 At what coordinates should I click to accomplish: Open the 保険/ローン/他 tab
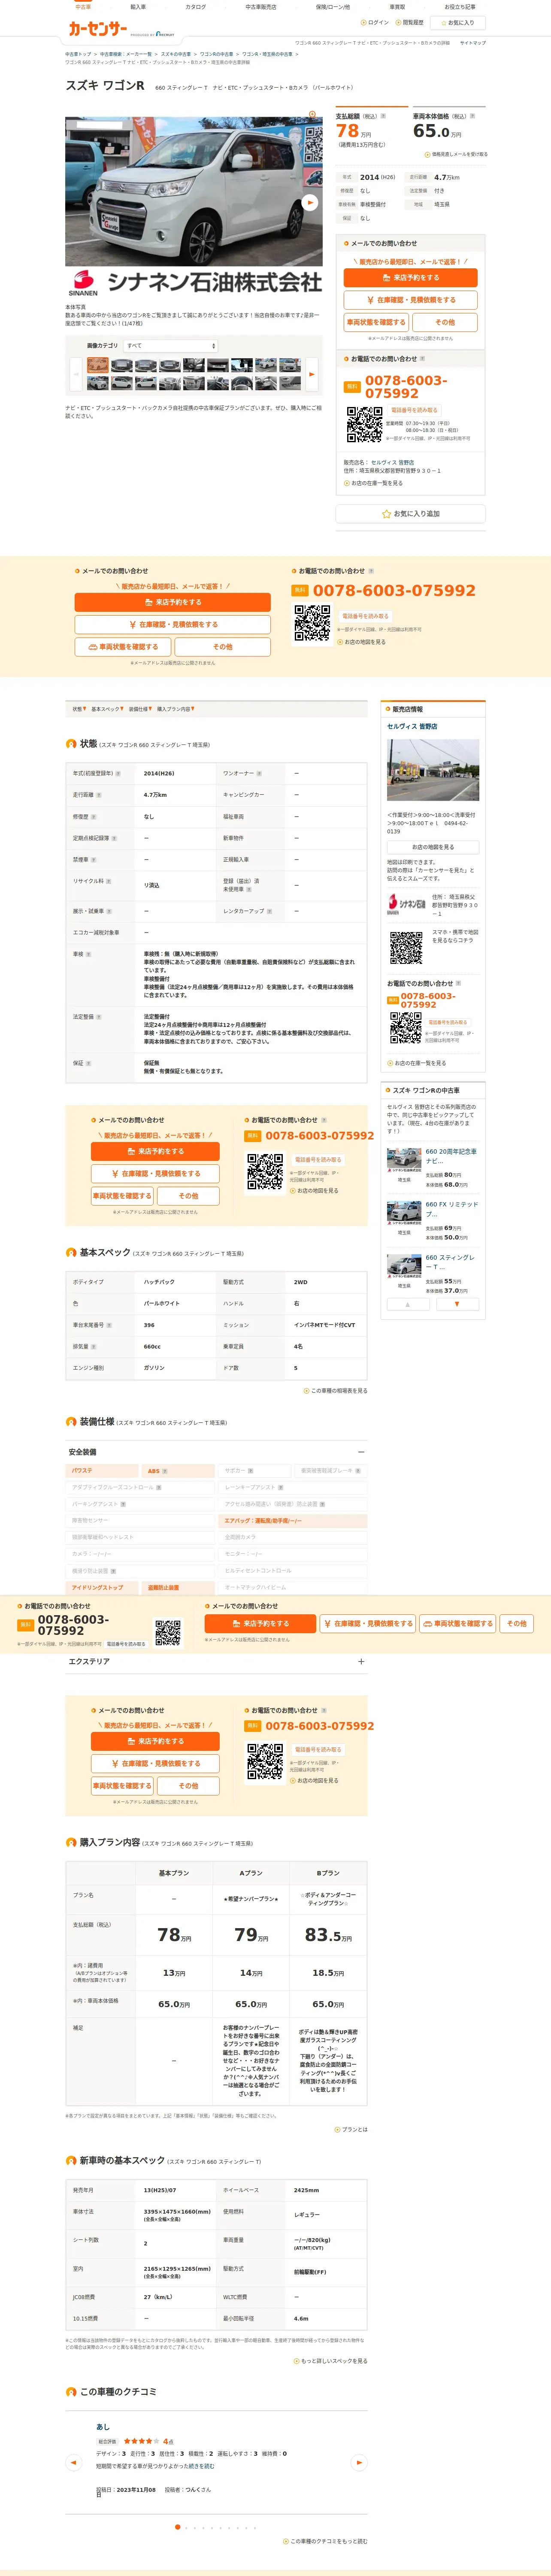point(333,7)
